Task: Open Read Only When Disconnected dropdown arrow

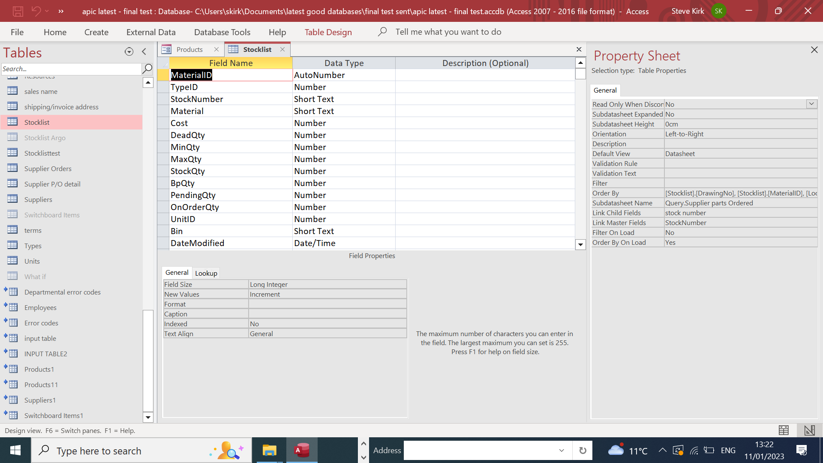Action: click(x=811, y=104)
